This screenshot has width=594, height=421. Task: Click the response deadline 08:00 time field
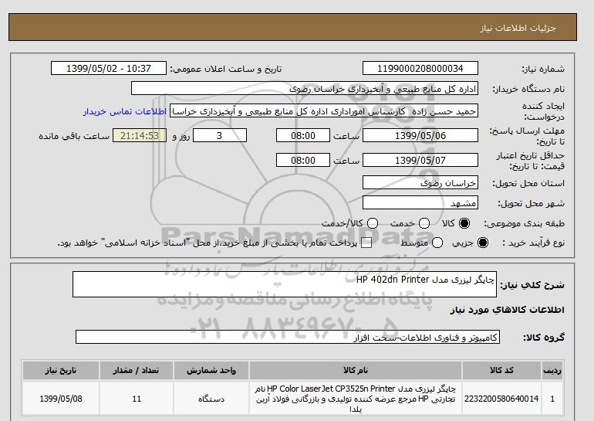pyautogui.click(x=303, y=135)
